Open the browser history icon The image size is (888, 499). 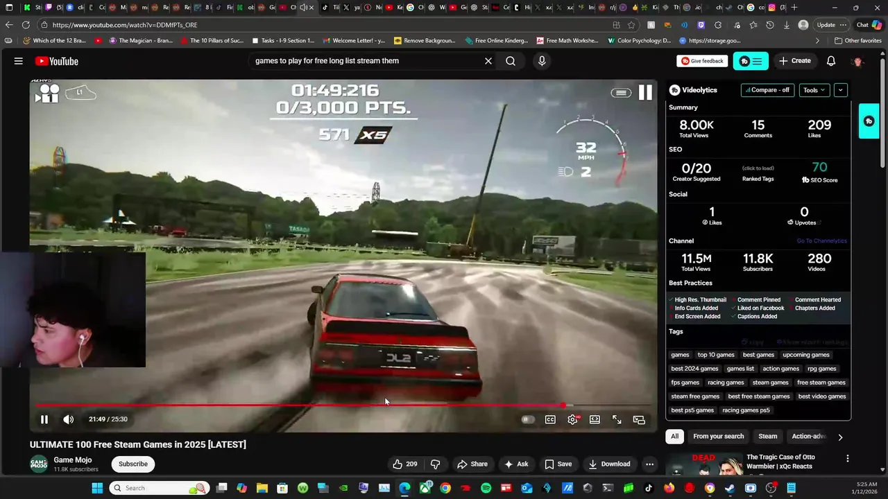pyautogui.click(x=769, y=25)
